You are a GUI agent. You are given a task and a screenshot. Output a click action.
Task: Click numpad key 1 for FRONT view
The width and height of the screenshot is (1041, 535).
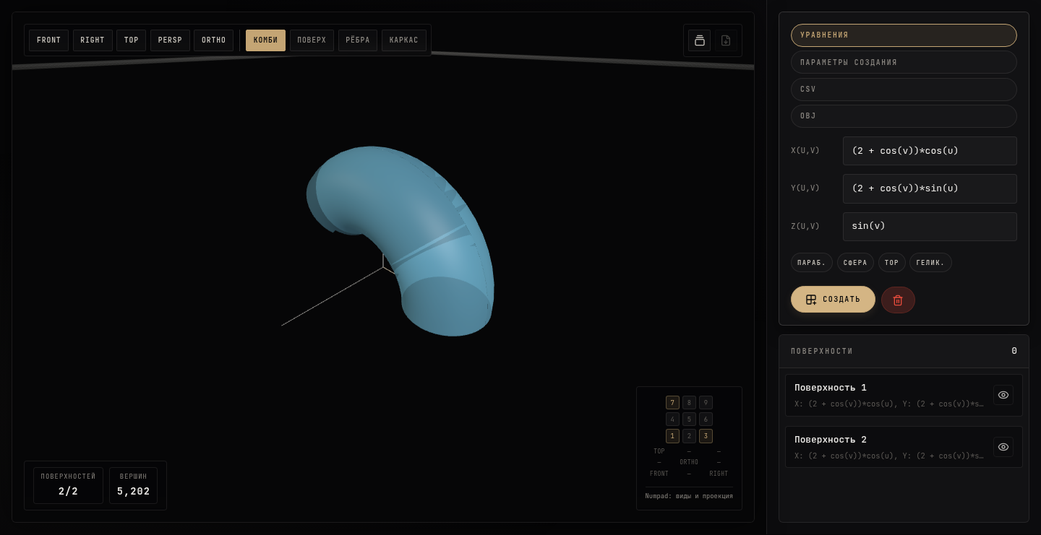[x=672, y=436]
